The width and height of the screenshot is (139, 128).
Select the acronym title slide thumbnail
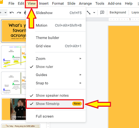14,31
